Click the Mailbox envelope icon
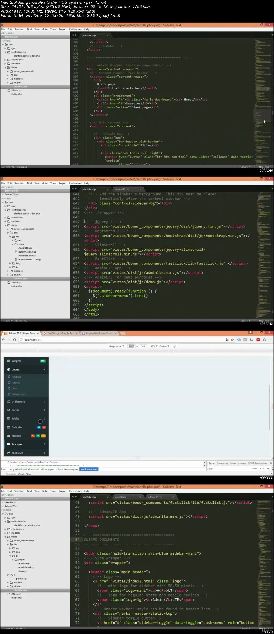The image size is (274, 634). click(x=9, y=436)
